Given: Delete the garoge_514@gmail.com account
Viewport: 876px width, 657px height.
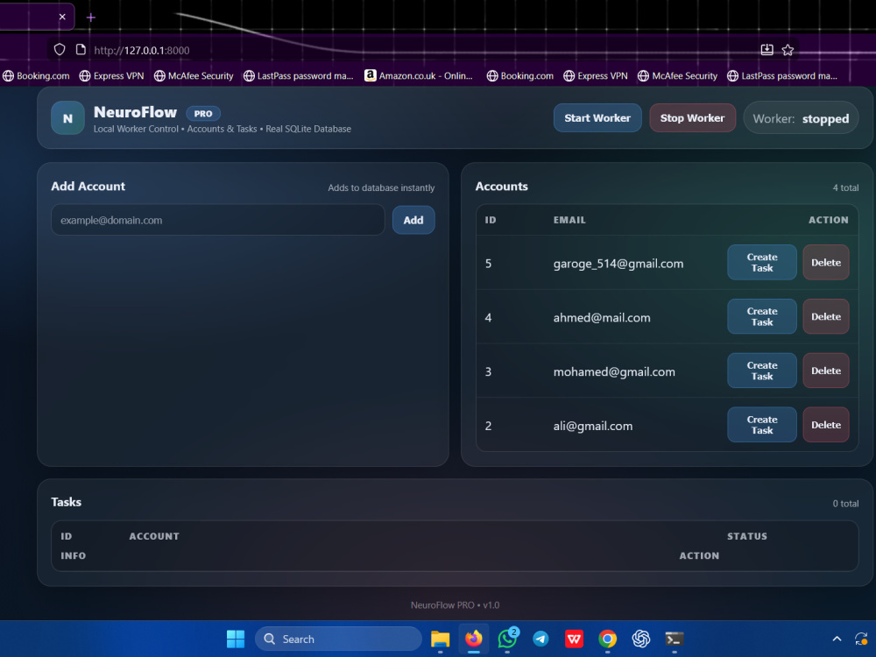Looking at the screenshot, I should tap(826, 262).
